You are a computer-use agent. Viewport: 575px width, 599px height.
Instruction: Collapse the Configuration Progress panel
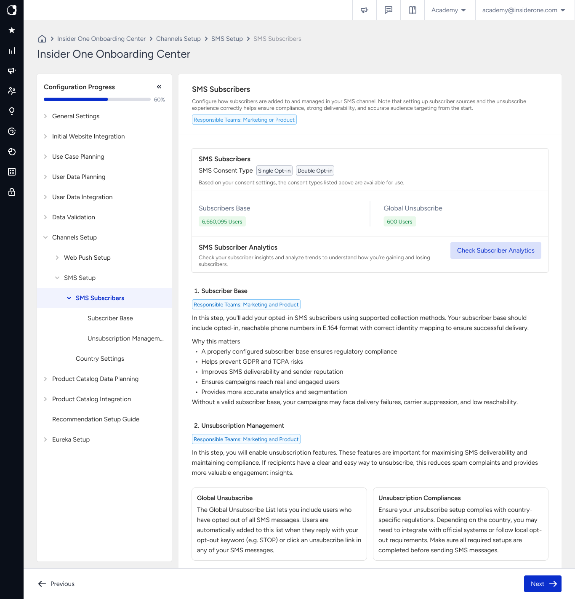(159, 87)
